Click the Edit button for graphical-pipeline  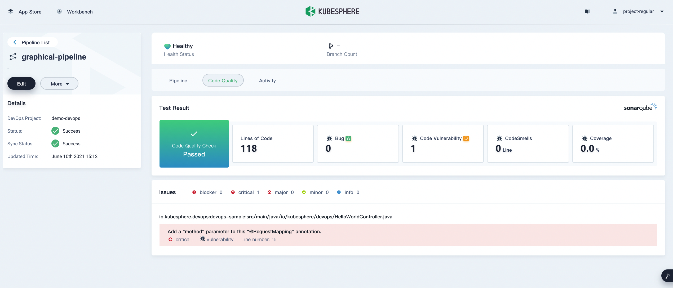pyautogui.click(x=21, y=84)
